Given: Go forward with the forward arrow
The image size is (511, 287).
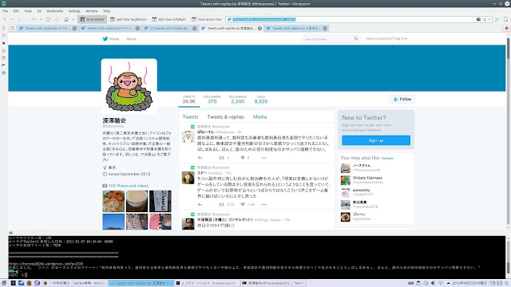Looking at the screenshot, I should coord(19,19).
